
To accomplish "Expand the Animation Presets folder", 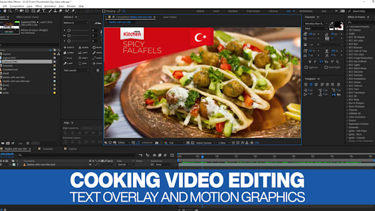I will (347, 26).
